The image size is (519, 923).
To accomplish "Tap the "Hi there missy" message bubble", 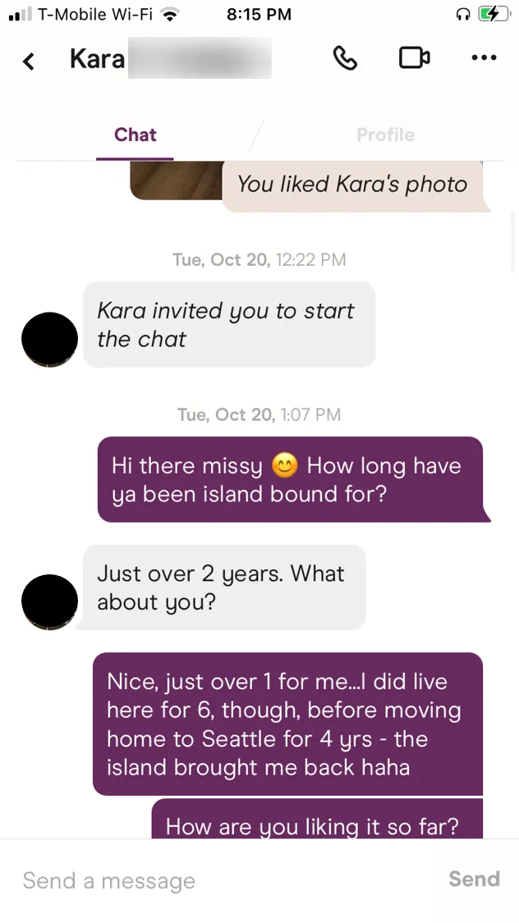I will 289,480.
